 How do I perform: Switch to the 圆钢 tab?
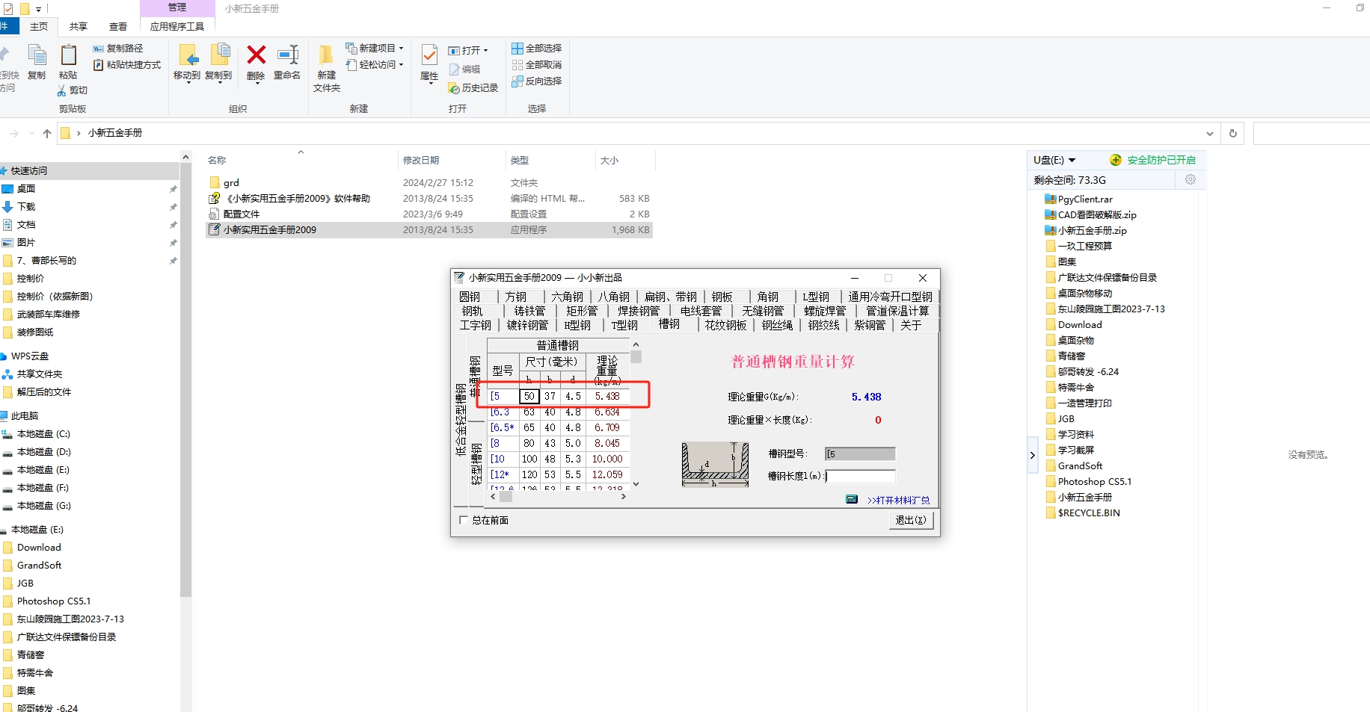pyautogui.click(x=470, y=297)
